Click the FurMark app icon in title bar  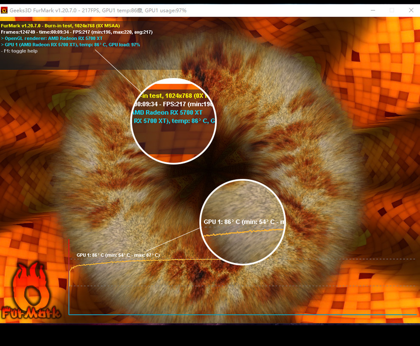point(4,10)
